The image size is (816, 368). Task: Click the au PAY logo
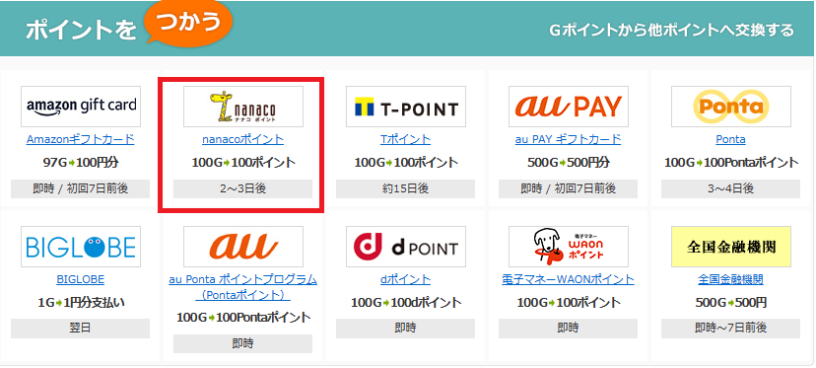click(x=569, y=107)
